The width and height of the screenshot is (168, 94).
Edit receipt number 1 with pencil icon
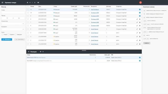point(137,44)
